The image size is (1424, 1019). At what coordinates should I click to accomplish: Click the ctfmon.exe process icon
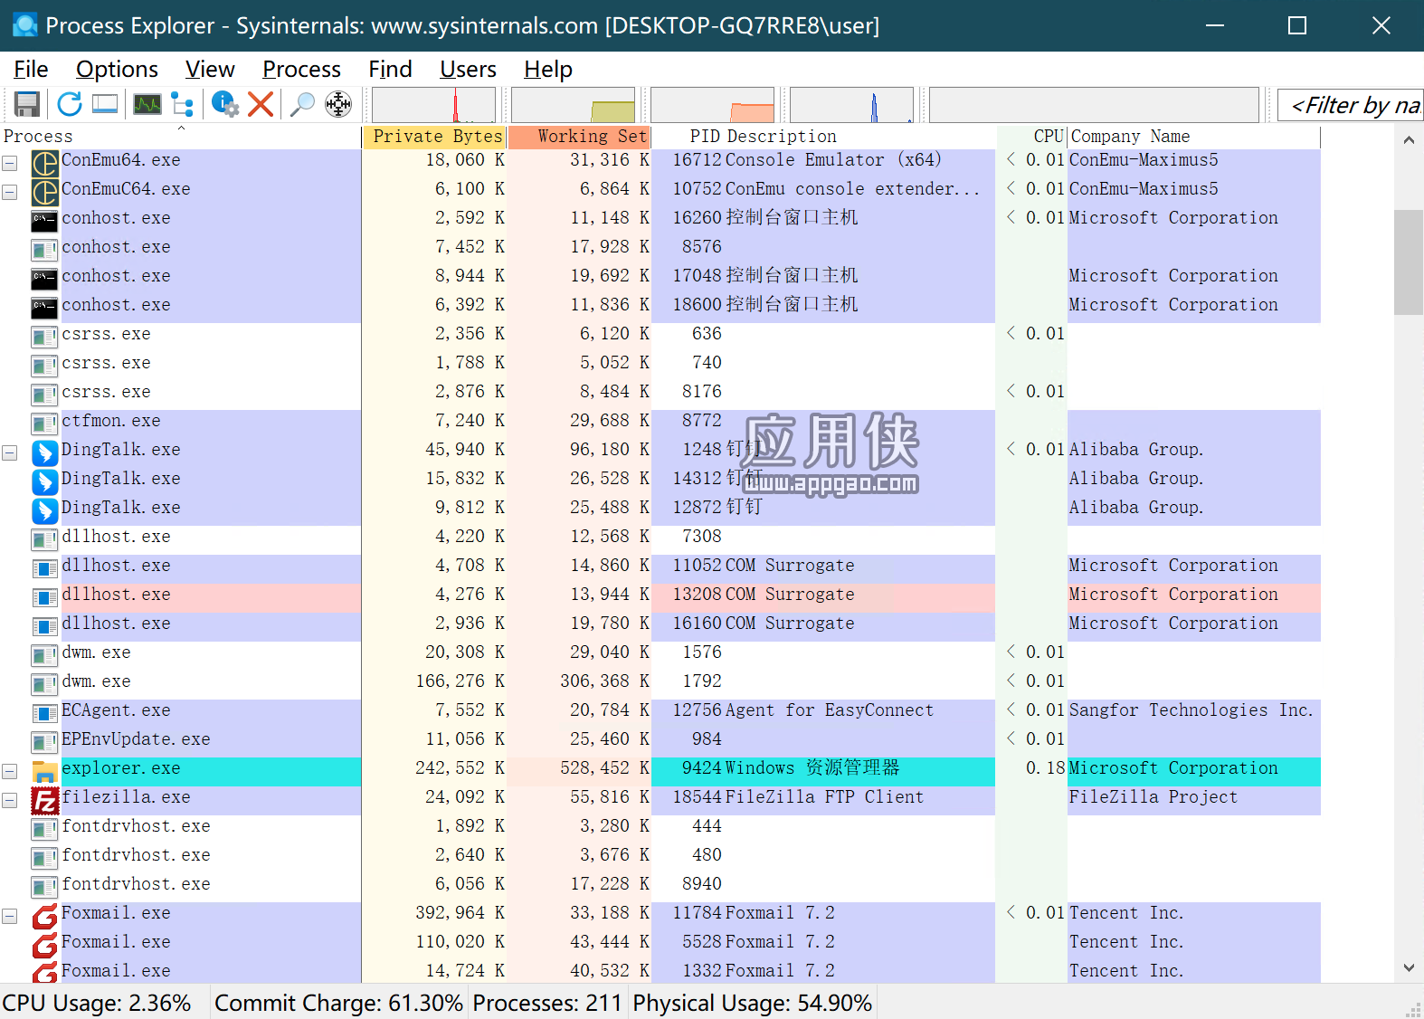(44, 424)
